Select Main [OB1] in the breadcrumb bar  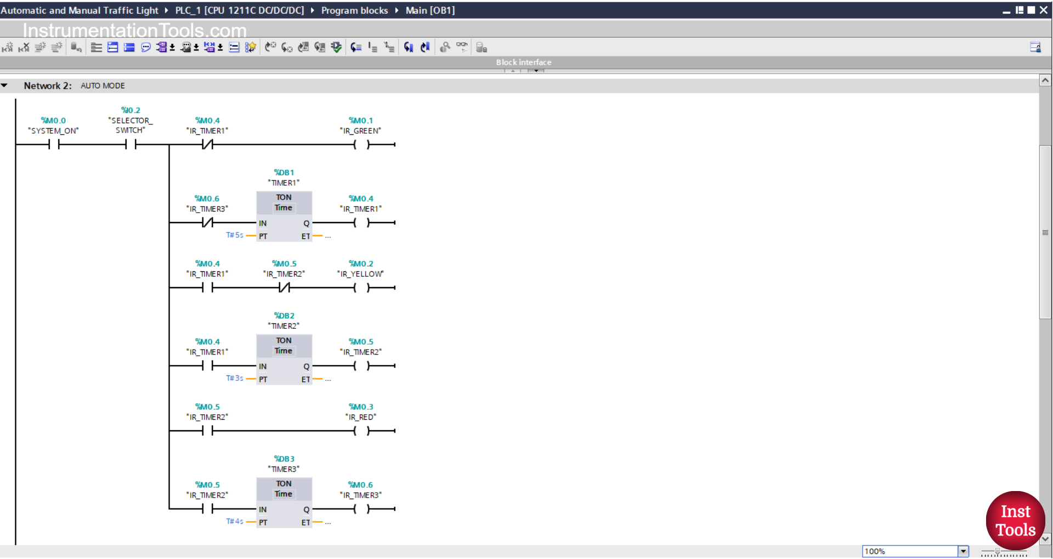tap(429, 10)
